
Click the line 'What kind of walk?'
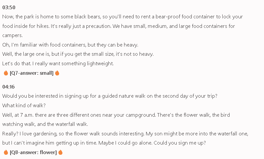pyautogui.click(x=24, y=105)
